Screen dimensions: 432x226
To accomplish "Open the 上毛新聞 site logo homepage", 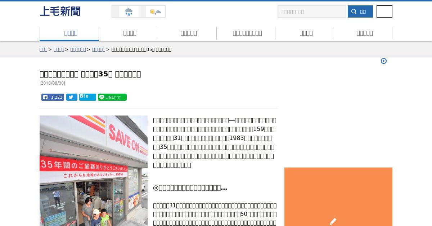I will coord(60,11).
